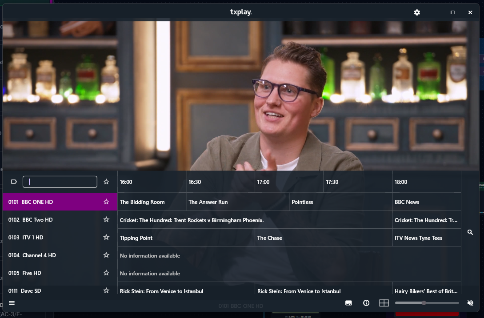The image size is (484, 318).
Task: Select channel 0102 BBC Two HD
Action: click(x=60, y=219)
